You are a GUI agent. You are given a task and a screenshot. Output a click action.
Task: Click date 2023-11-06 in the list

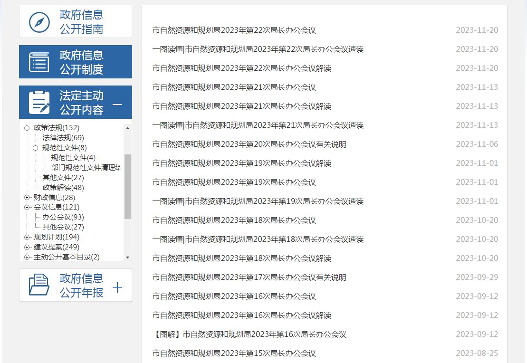(x=477, y=144)
